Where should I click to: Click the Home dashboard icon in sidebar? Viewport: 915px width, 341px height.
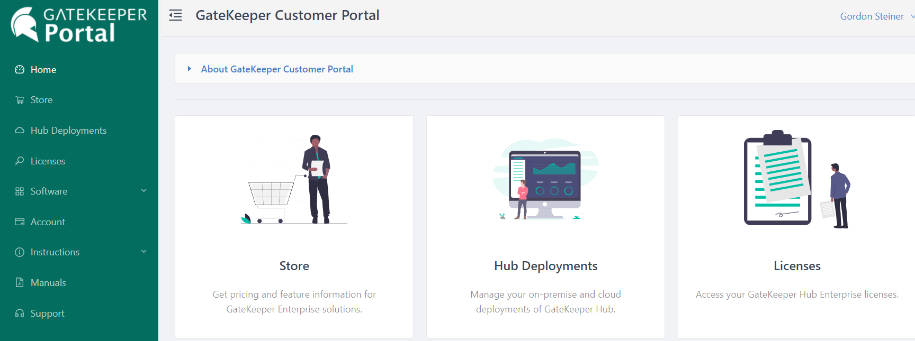[20, 70]
